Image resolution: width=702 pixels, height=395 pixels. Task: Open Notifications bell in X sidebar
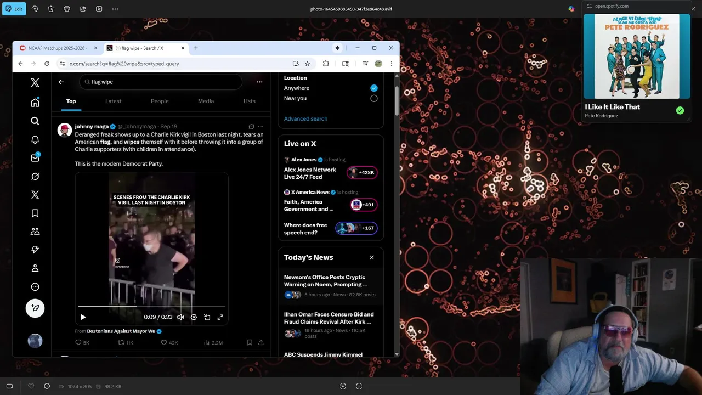[x=35, y=139]
